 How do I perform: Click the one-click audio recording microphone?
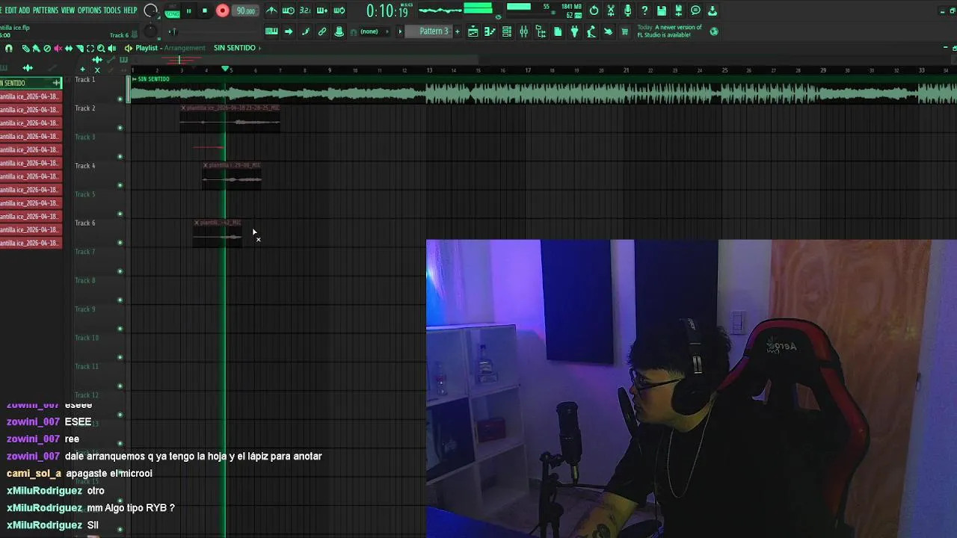[627, 10]
